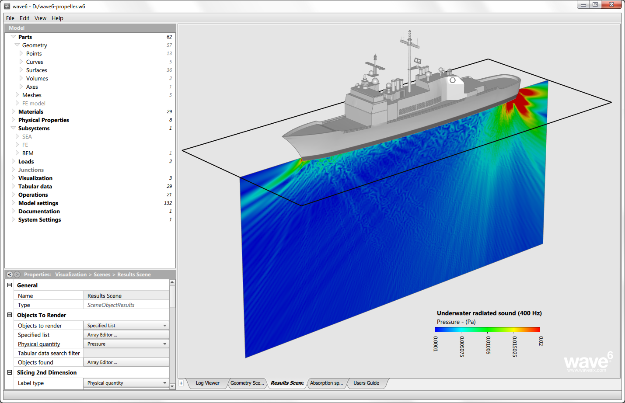The image size is (625, 403).
Task: Open the Users Guide tab
Action: point(367,383)
